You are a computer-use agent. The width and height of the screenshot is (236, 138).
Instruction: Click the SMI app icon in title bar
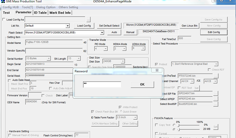point(3,1)
